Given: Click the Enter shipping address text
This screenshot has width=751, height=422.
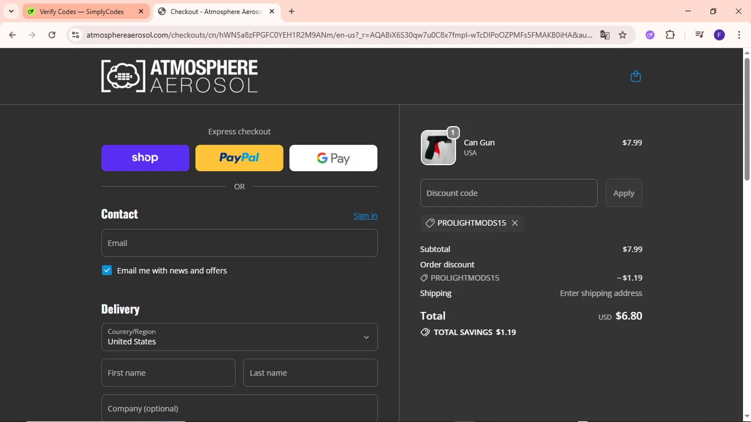Looking at the screenshot, I should pyautogui.click(x=601, y=293).
